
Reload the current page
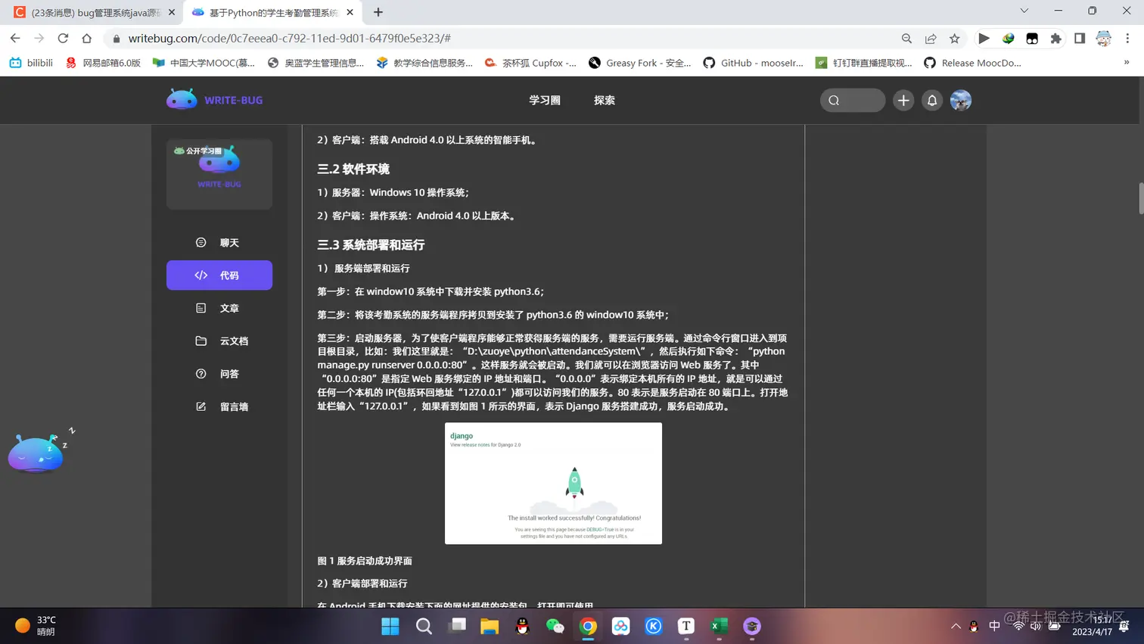(x=63, y=38)
